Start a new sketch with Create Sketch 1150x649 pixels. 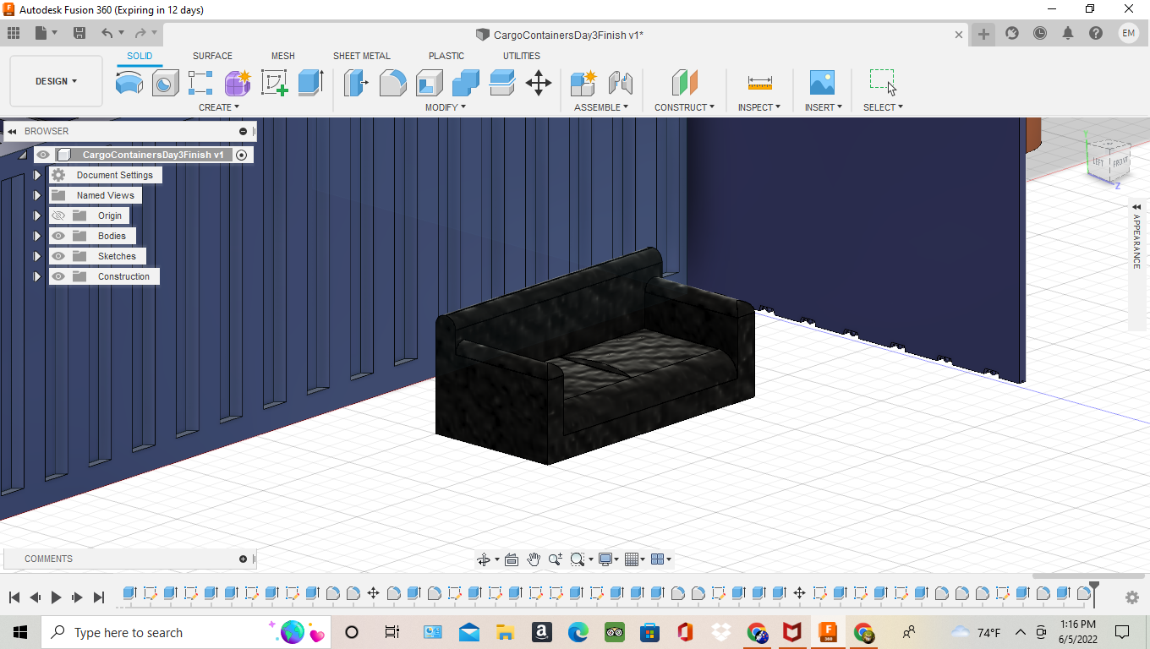tap(275, 83)
